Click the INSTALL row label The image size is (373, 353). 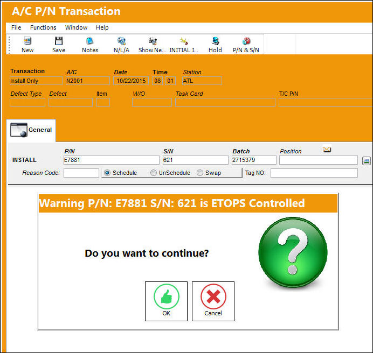[x=24, y=160]
